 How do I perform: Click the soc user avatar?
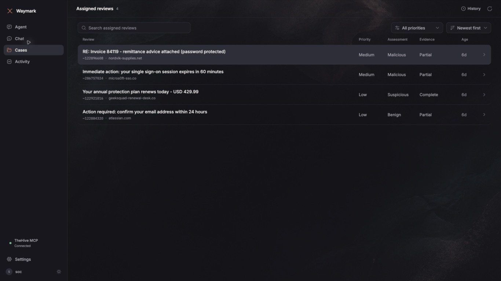point(9,272)
